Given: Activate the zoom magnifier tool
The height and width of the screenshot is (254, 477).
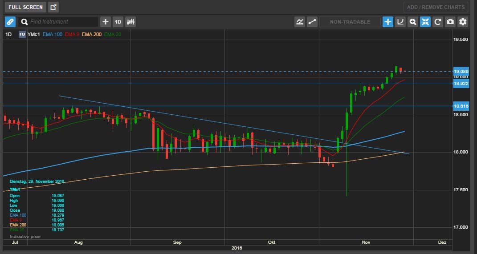Looking at the screenshot, I should (x=413, y=22).
